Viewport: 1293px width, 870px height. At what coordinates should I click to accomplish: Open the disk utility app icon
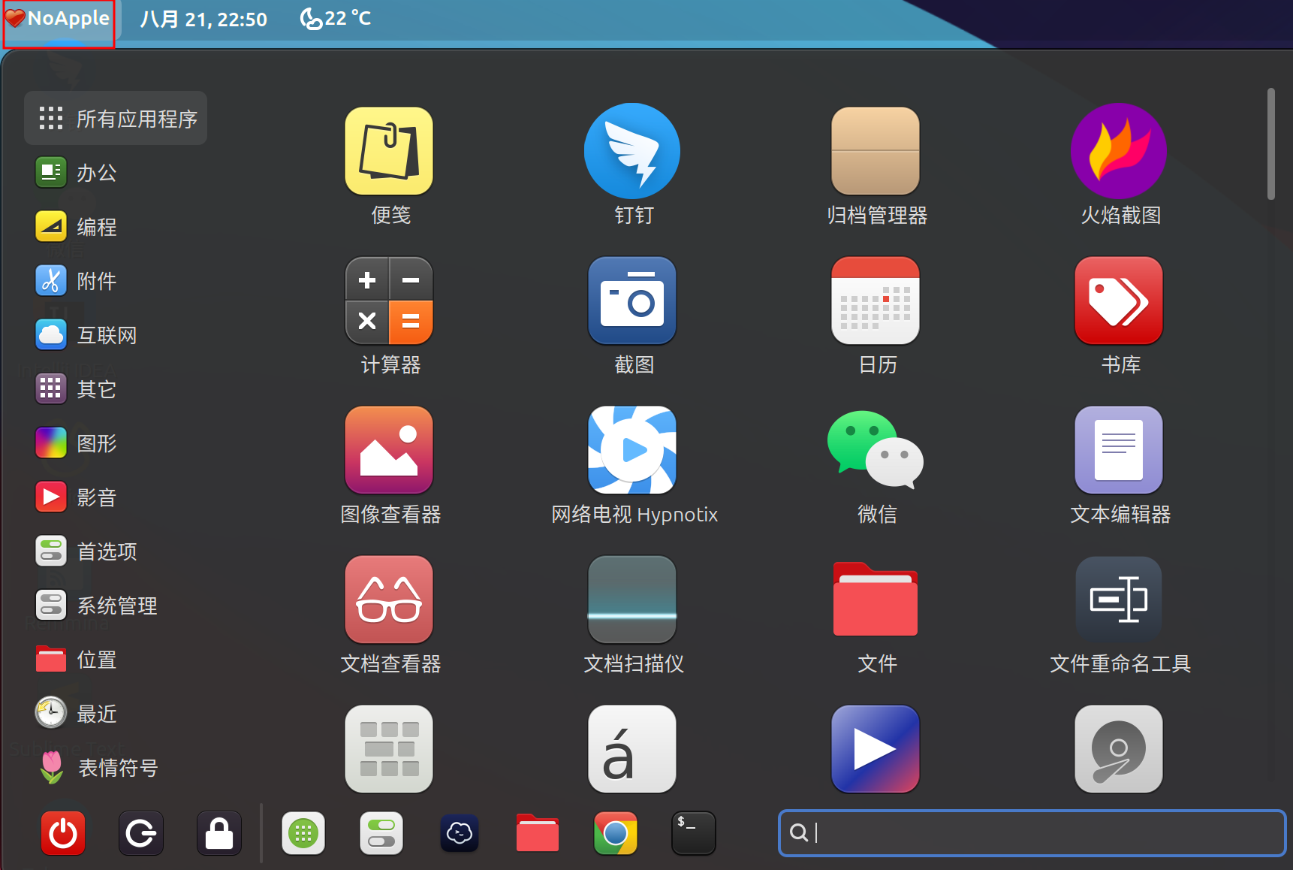[x=1119, y=749]
